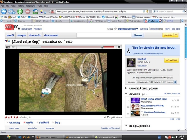The height and width of the screenshot is (140, 187).
Task: Click the YouTube logo on the page
Action: [12, 27]
